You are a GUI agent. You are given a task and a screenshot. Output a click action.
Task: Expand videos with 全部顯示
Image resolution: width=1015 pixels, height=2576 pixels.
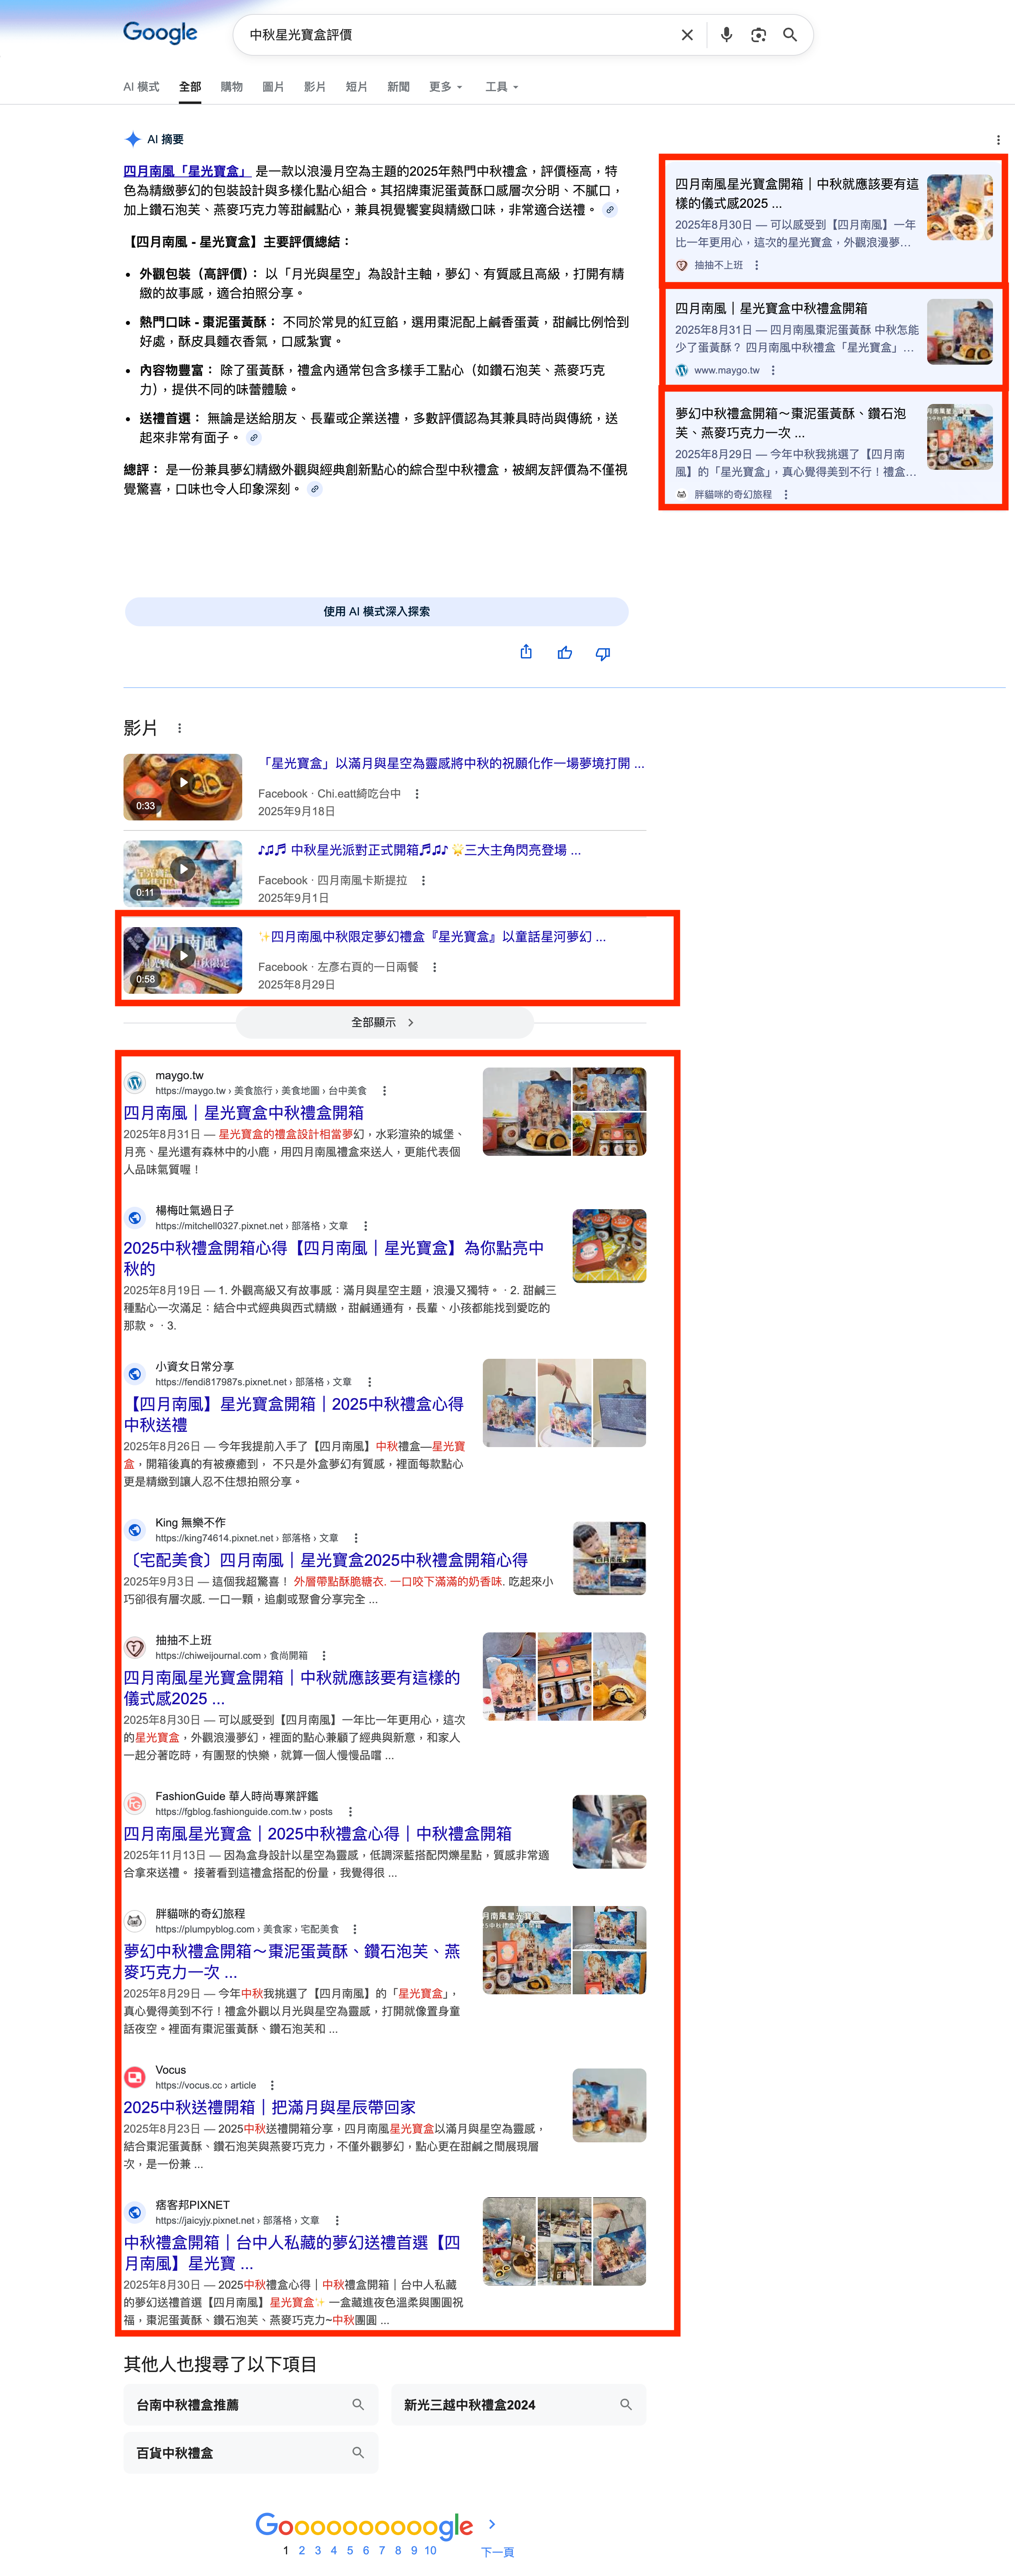pos(384,1022)
